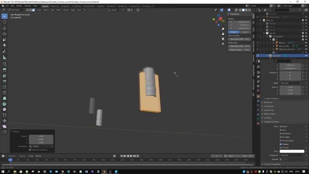Screen dimensions: 309x174
Task: Select the Transform tool
Action: (x=4, y=45)
